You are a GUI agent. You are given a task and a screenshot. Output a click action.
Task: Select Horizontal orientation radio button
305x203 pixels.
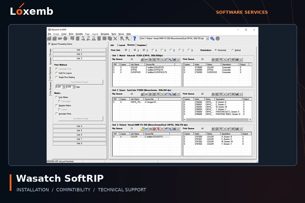216,50
